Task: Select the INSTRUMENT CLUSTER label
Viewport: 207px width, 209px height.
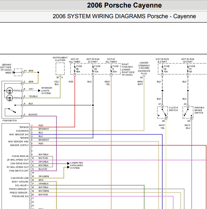Action: 60,59
